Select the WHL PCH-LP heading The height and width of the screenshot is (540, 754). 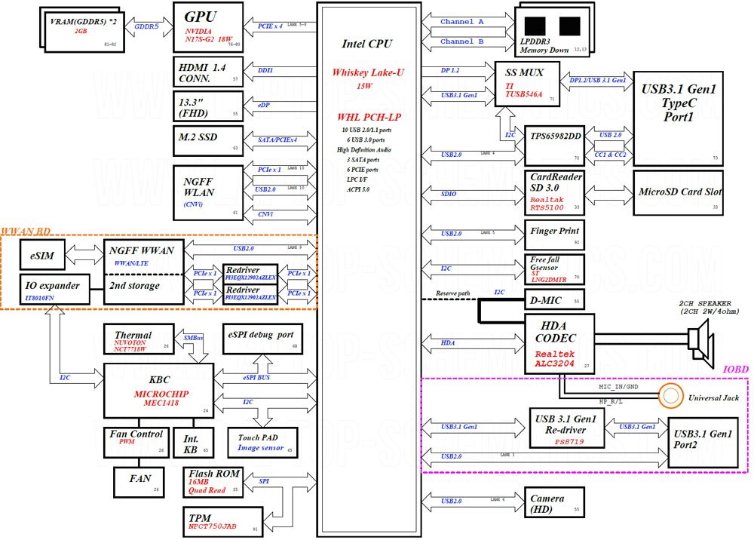click(369, 117)
